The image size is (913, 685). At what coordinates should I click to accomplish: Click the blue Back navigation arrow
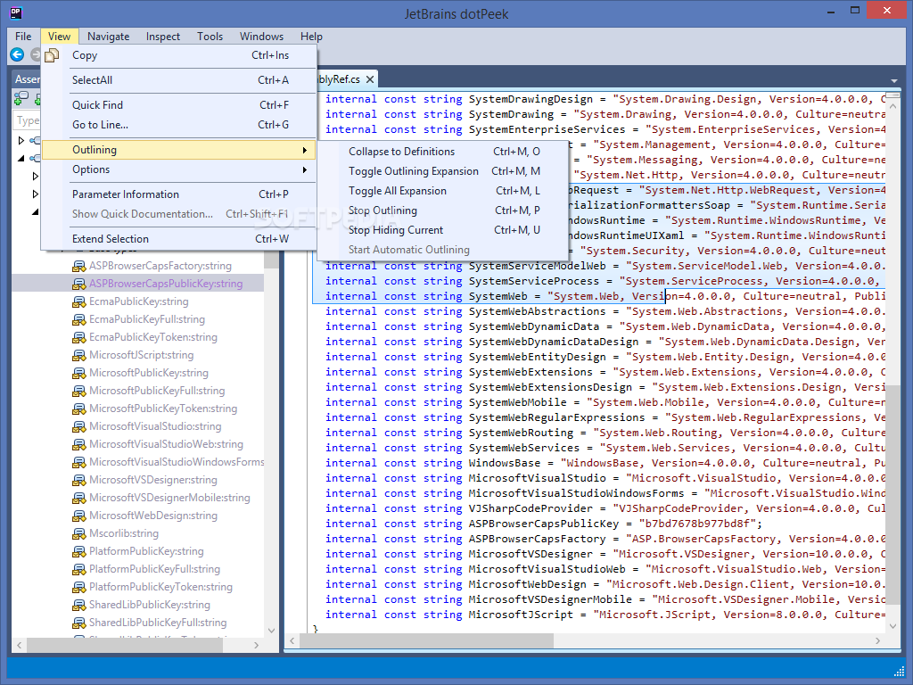(x=18, y=54)
